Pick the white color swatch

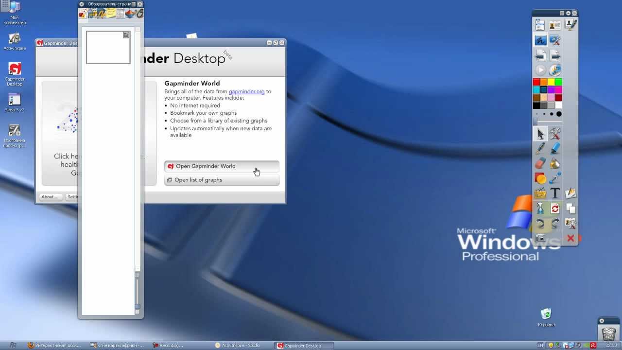(x=558, y=105)
